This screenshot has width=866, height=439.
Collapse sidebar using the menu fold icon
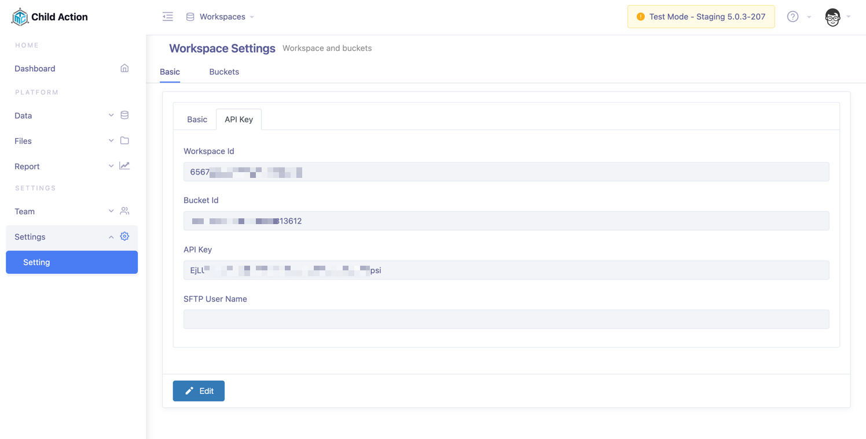coord(168,17)
